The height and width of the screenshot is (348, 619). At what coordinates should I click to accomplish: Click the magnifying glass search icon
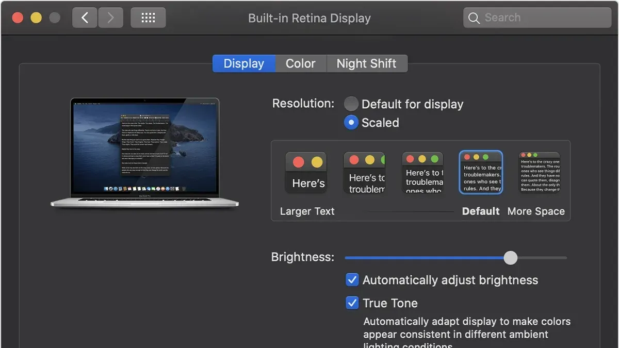point(474,18)
